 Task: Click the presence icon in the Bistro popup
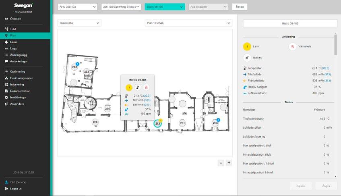tap(137, 88)
